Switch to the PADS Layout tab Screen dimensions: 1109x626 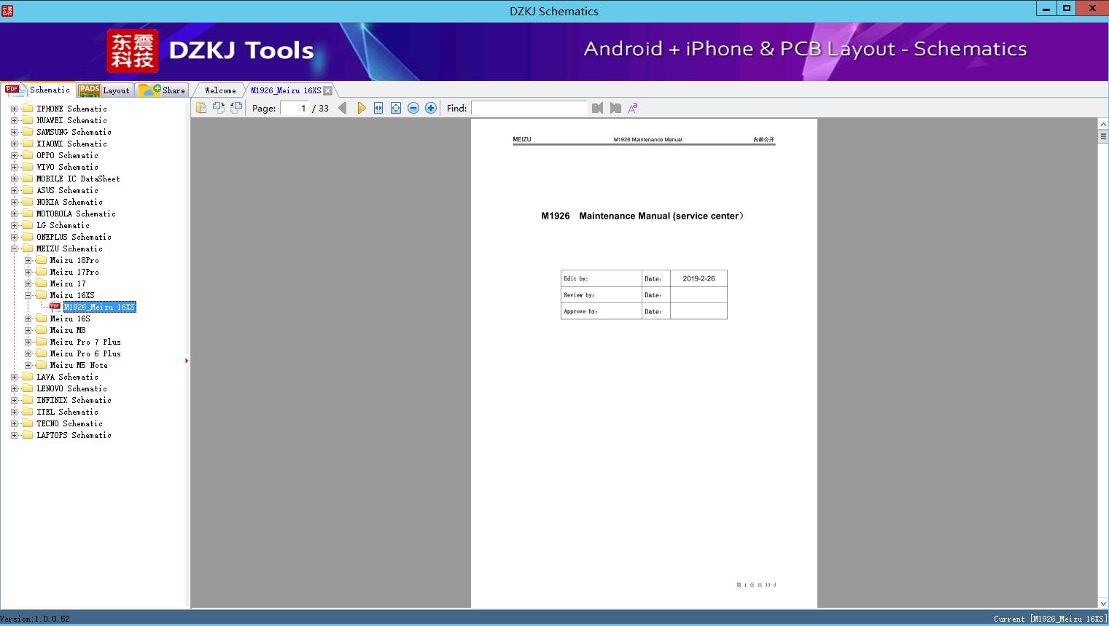tap(105, 90)
